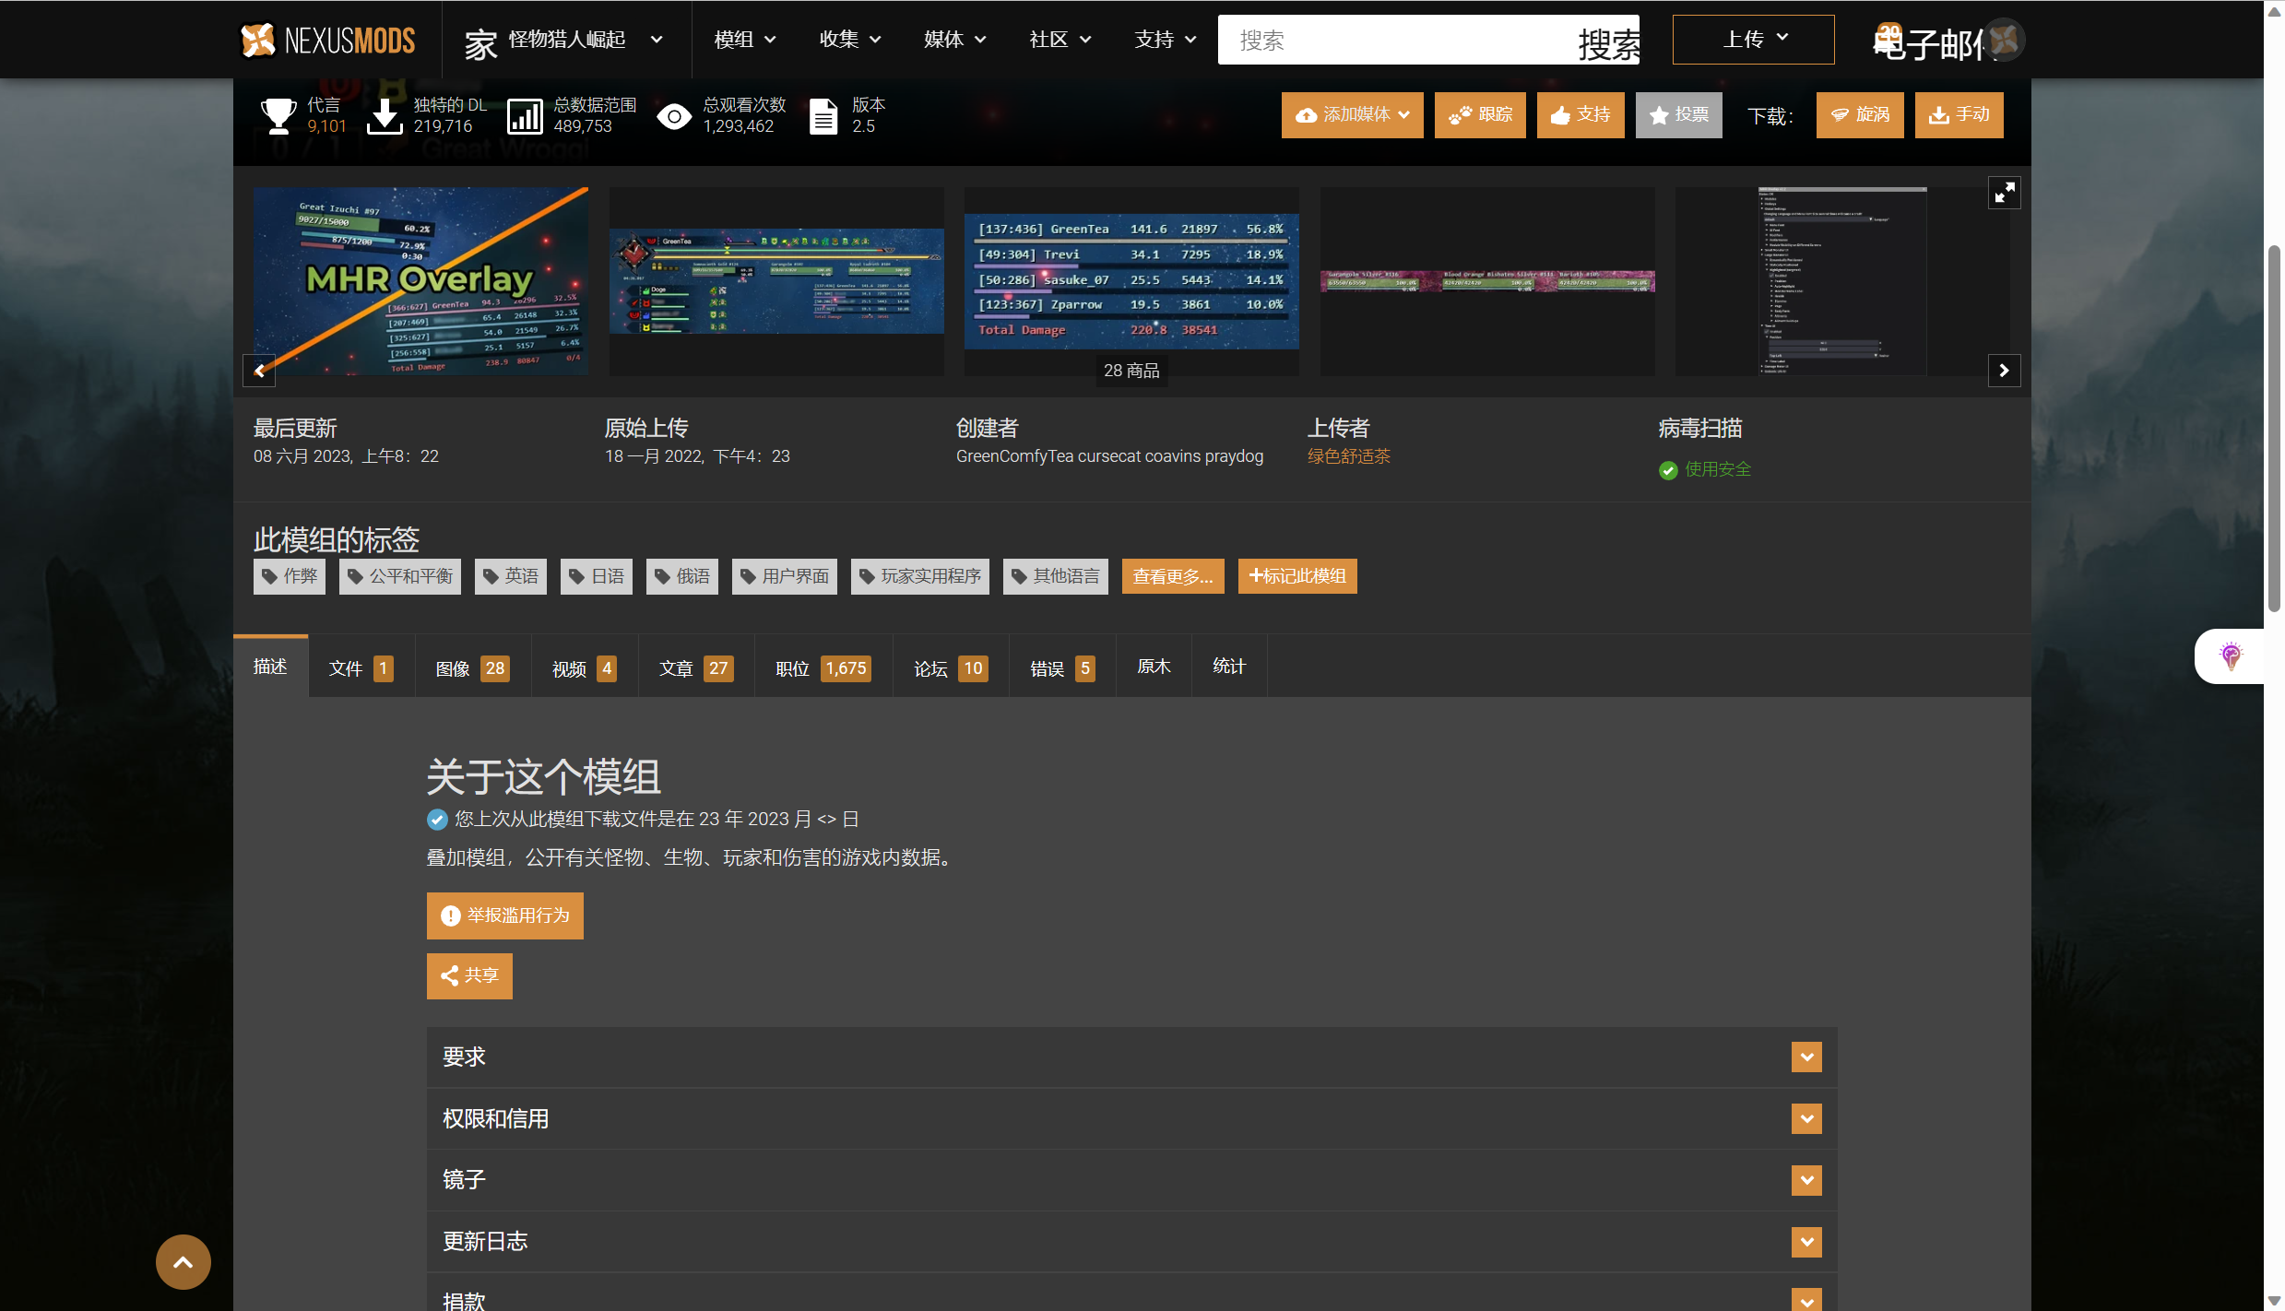Click the Nexus Mods logo icon
Screen dimensions: 2285x1311
point(258,40)
